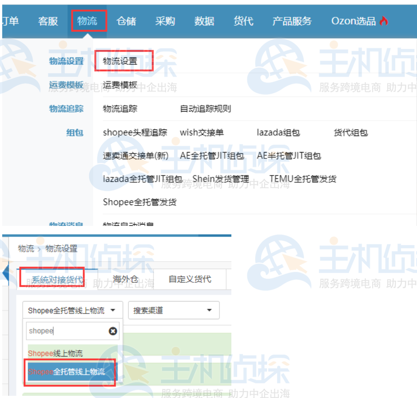
Task: Open AE全托管JIT组包 link
Action: tap(212, 156)
